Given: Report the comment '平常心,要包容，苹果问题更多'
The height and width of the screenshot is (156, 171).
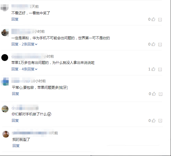Looking at the screenshot, I should pos(160,94).
